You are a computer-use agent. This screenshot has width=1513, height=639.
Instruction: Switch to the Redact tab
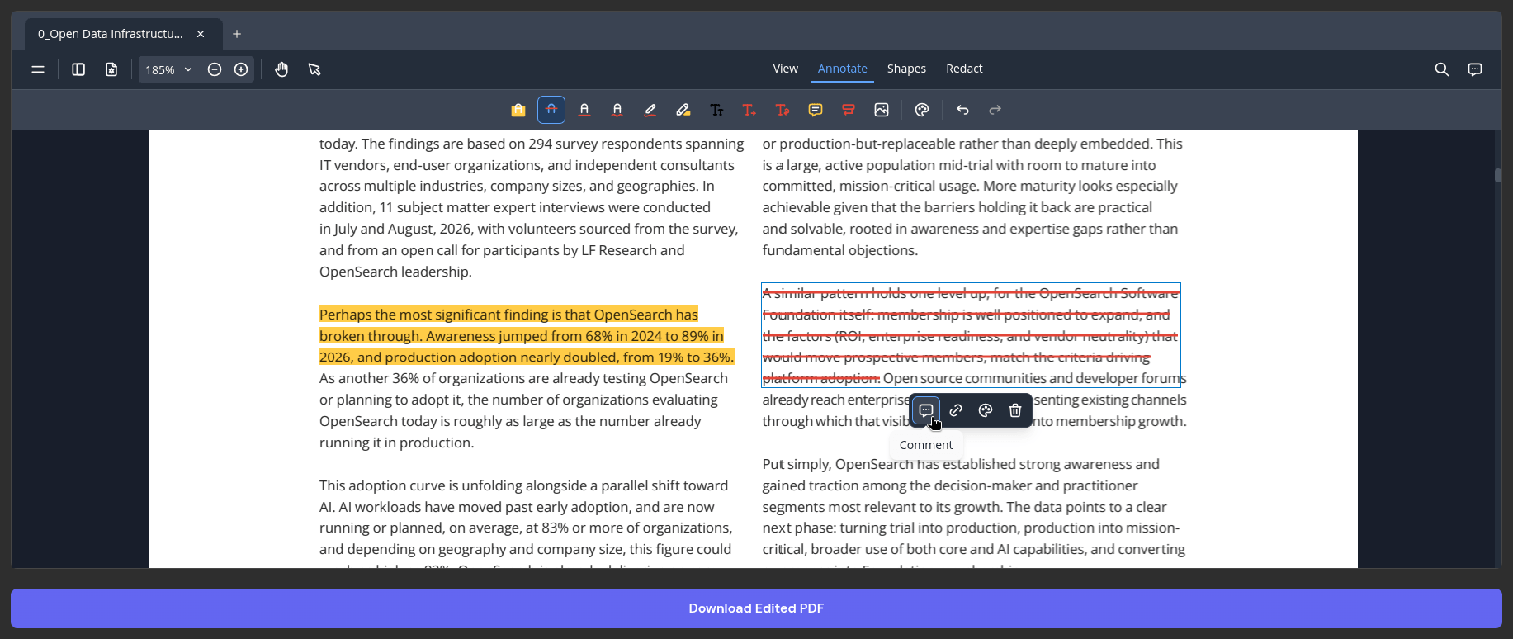tap(964, 69)
